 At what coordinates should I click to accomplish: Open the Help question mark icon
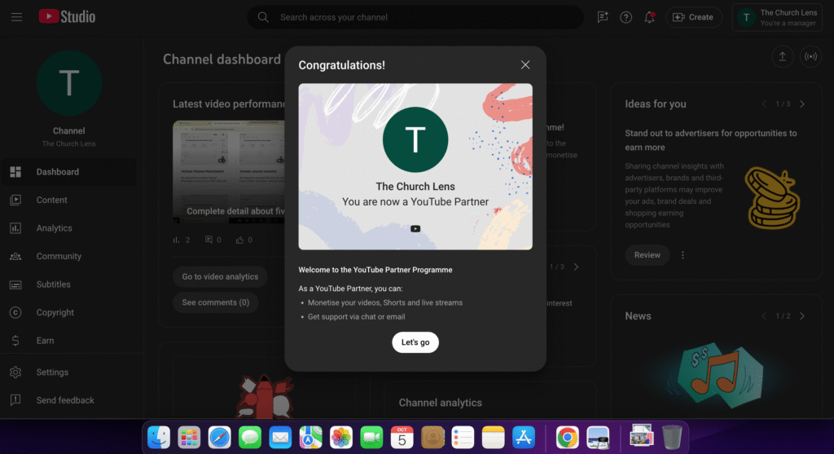point(625,17)
